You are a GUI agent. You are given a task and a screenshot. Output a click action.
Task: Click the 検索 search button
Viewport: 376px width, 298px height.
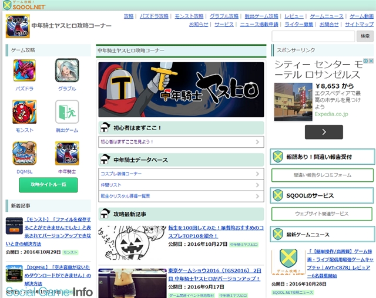click(365, 36)
